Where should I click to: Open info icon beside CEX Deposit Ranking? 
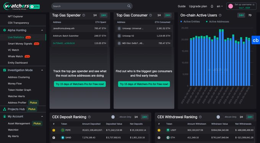[x=89, y=117]
